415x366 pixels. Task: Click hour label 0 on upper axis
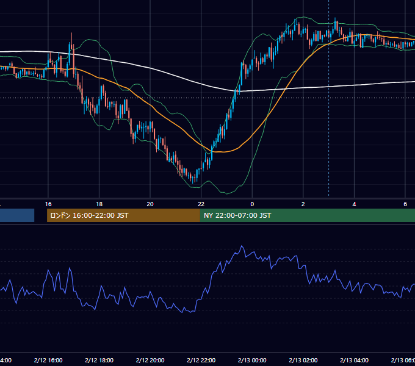[252, 204]
